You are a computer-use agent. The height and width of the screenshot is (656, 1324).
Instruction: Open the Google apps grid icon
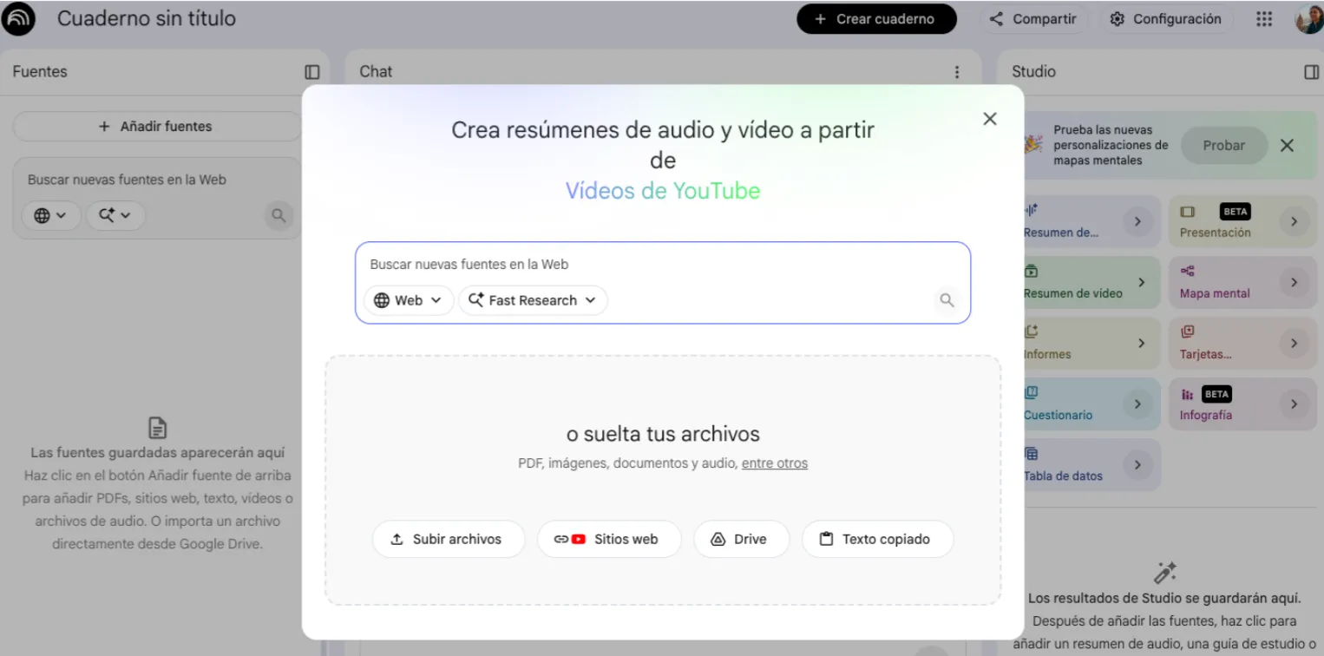point(1264,19)
